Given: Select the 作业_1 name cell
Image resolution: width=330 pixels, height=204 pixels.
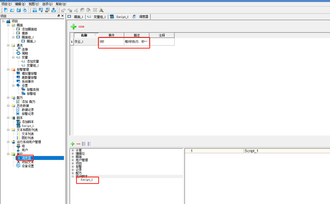Looking at the screenshot, I should point(86,42).
